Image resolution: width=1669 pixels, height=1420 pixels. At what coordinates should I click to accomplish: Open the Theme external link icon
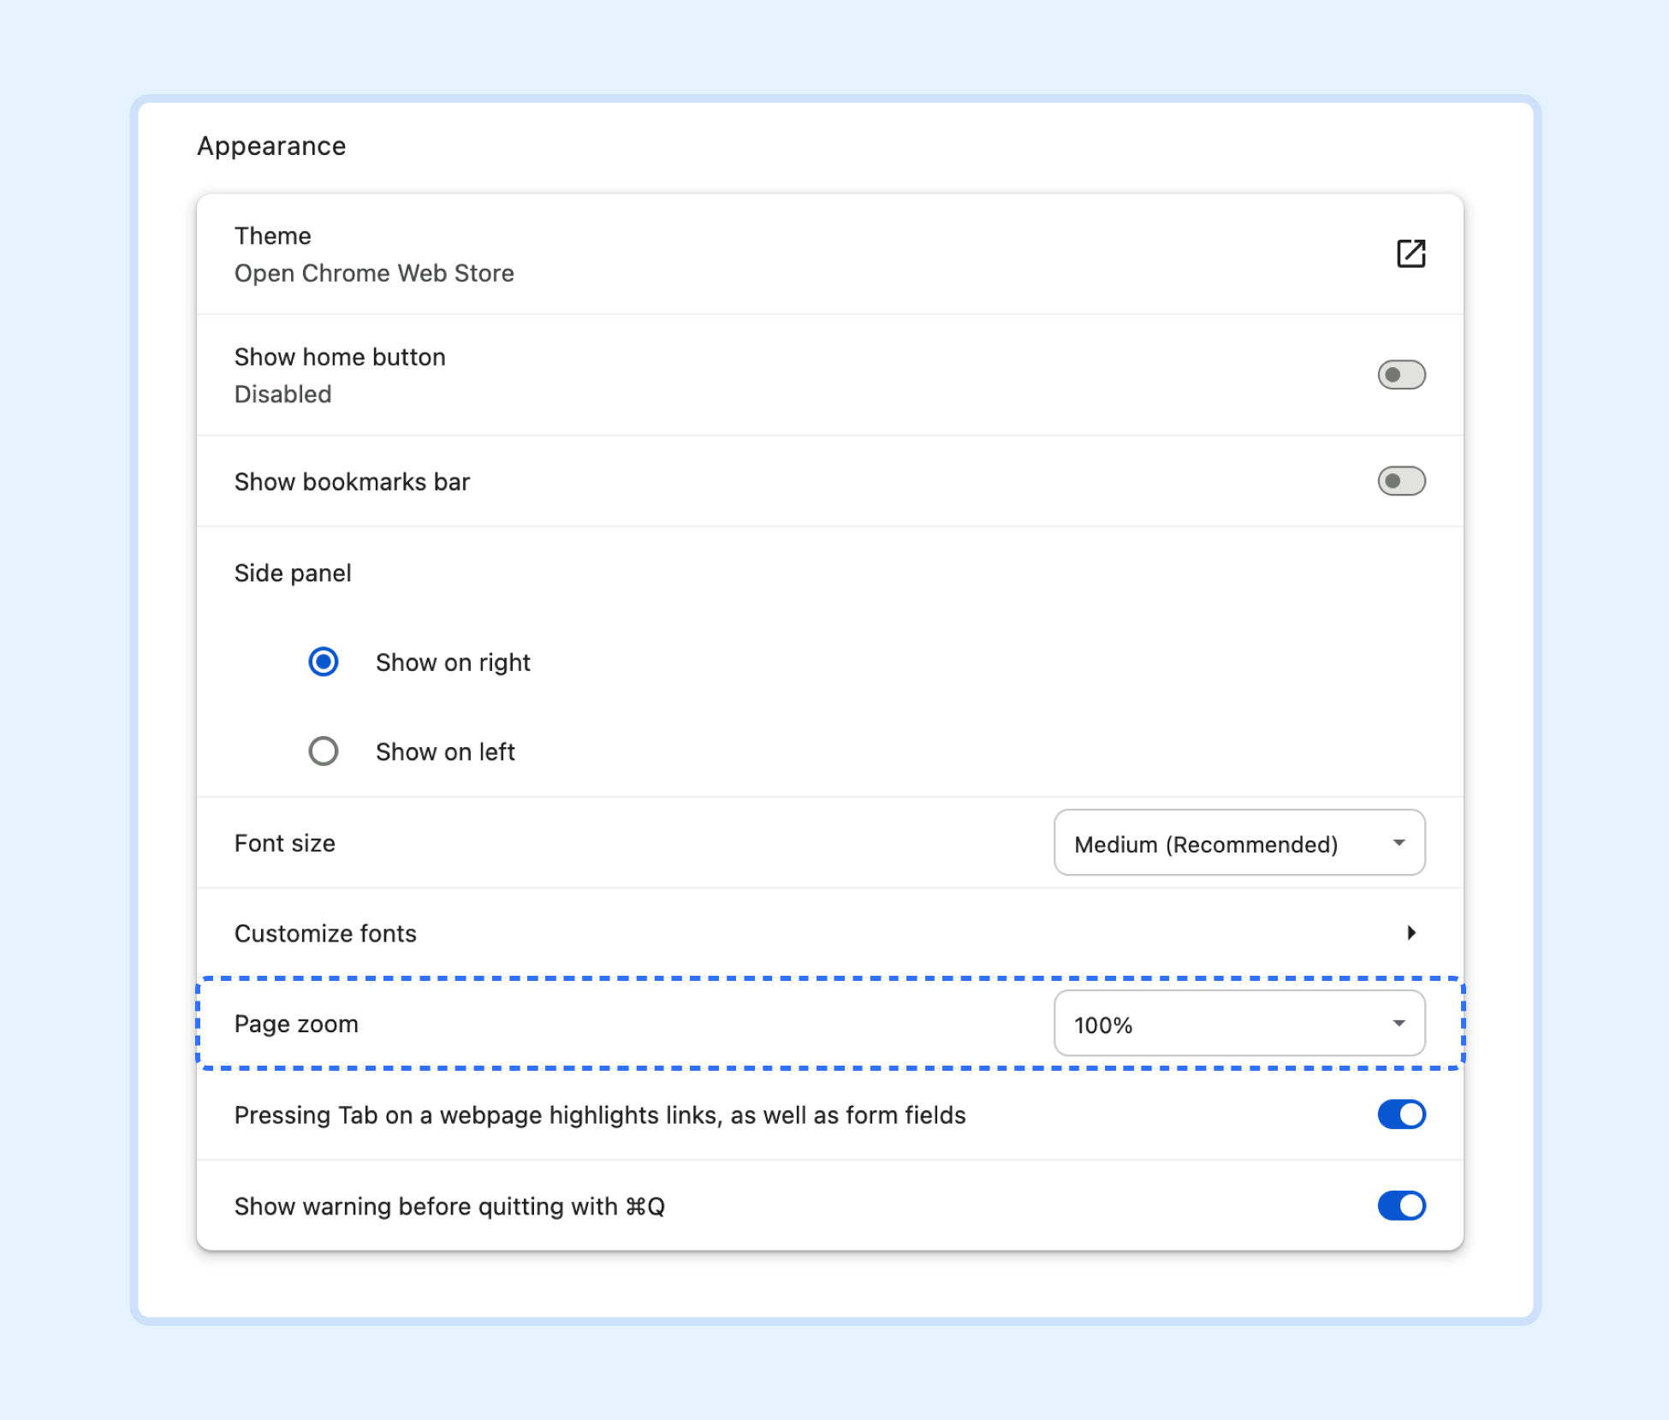1411,253
